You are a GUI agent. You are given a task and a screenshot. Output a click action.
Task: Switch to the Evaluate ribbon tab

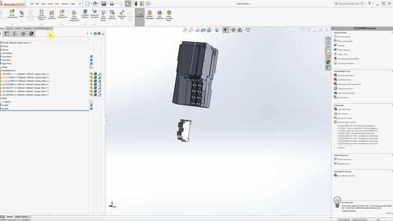click(27, 28)
